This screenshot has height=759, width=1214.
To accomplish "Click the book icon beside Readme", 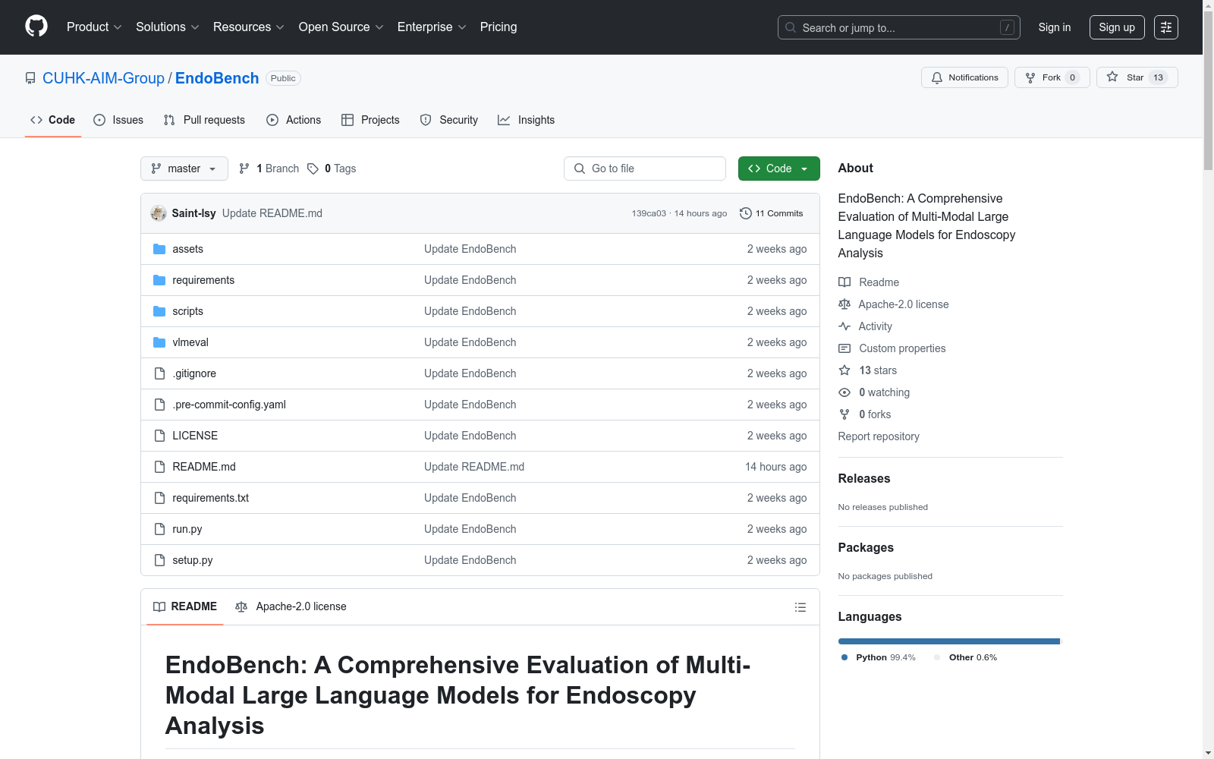I will pos(844,282).
